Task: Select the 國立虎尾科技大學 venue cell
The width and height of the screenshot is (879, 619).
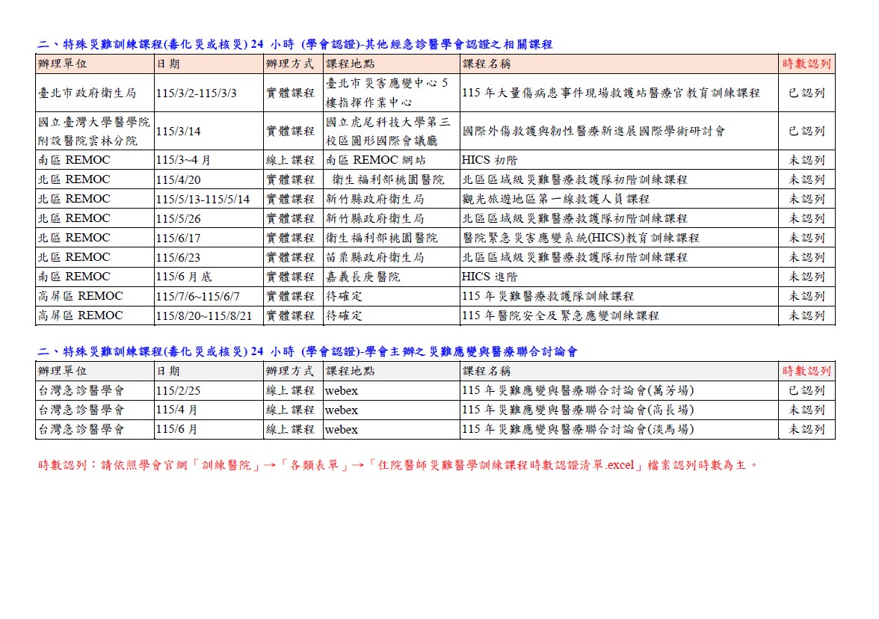Action: 388,131
